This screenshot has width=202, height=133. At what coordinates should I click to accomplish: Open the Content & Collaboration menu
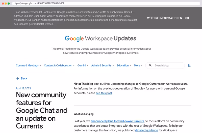point(58,65)
